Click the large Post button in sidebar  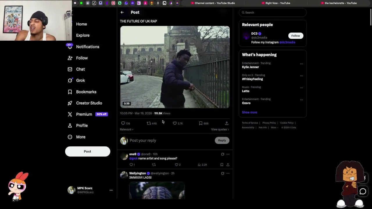87,152
